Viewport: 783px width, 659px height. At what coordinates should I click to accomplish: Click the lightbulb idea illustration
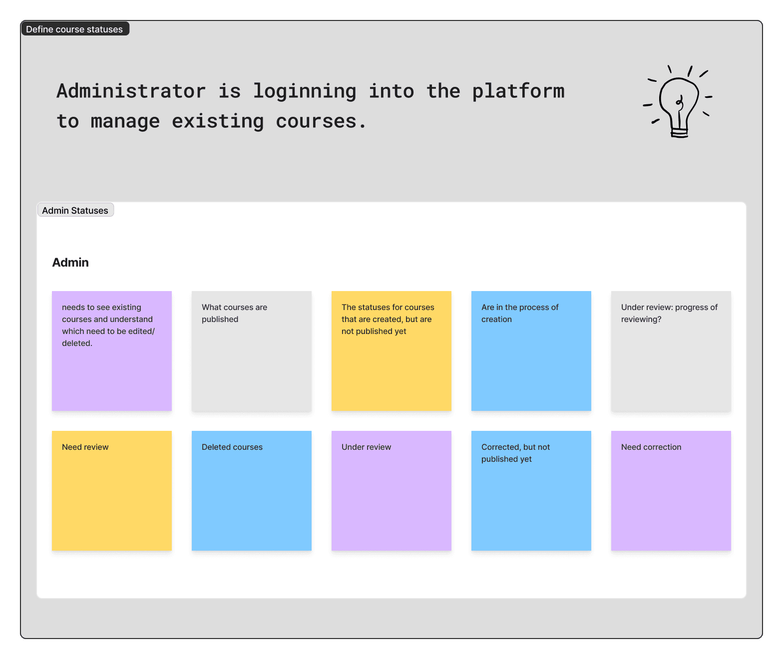(x=678, y=101)
